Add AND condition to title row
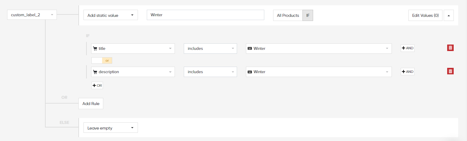 pyautogui.click(x=408, y=48)
